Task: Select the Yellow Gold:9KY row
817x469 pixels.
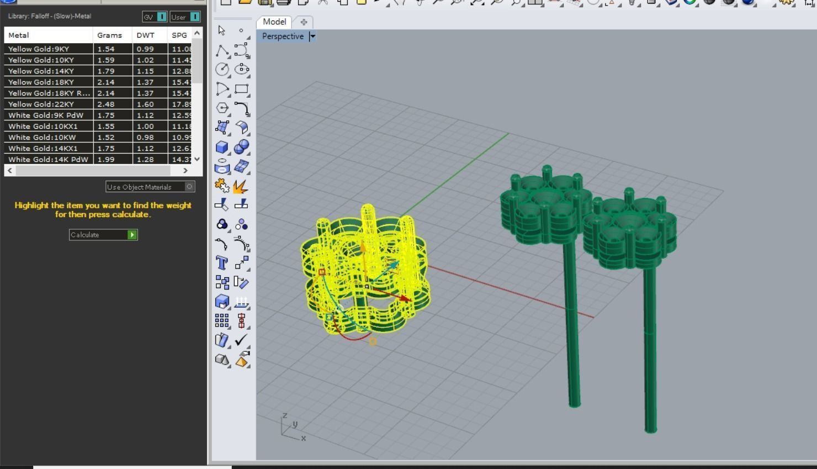Action: 98,49
